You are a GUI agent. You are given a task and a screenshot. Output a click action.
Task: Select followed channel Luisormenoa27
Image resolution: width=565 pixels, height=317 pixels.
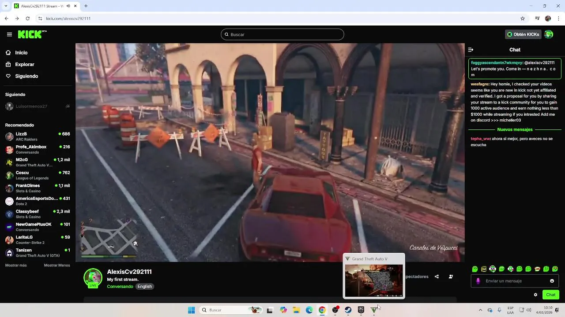[38, 106]
